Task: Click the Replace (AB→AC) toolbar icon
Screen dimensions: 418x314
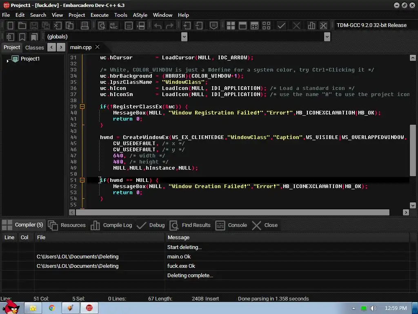Action: [x=113, y=25]
